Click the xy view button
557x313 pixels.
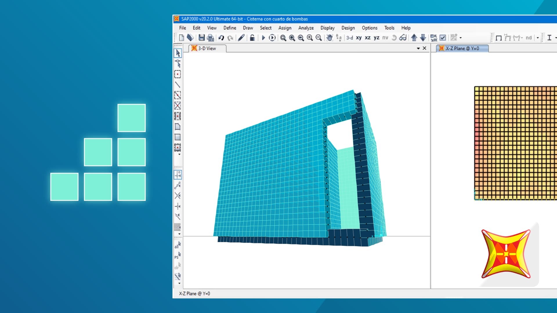coord(359,38)
